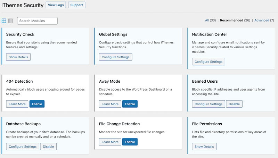278x158 pixels.
Task: Open View Logs
Action: [x=56, y=5]
